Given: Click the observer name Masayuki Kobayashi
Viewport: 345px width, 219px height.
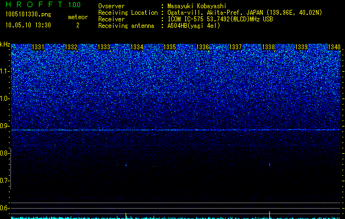Looking at the screenshot, I should click(x=197, y=6).
